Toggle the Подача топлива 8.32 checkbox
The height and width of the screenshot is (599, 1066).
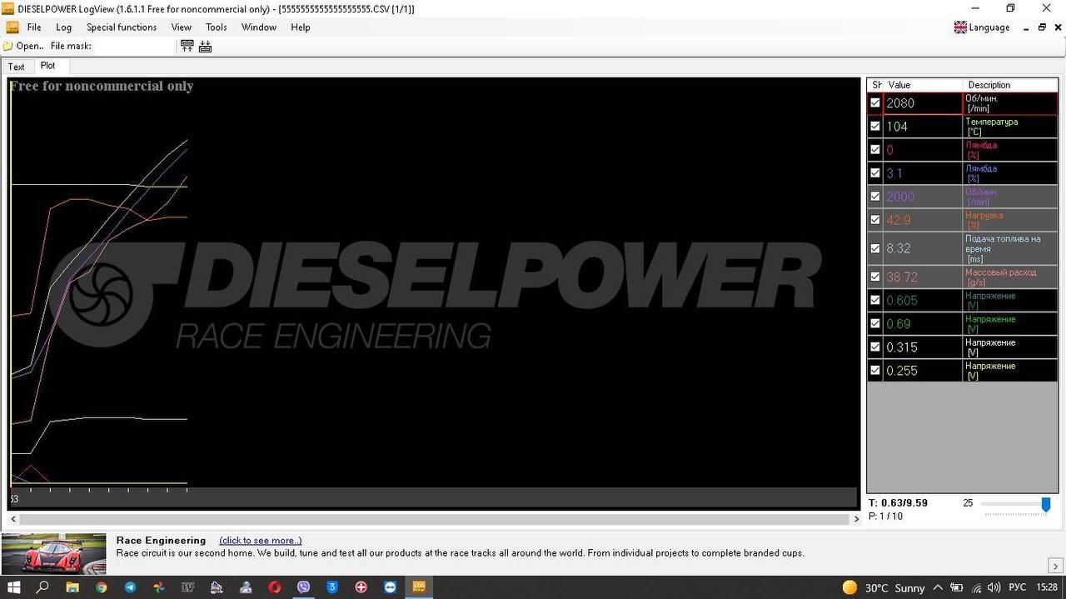pyautogui.click(x=875, y=248)
